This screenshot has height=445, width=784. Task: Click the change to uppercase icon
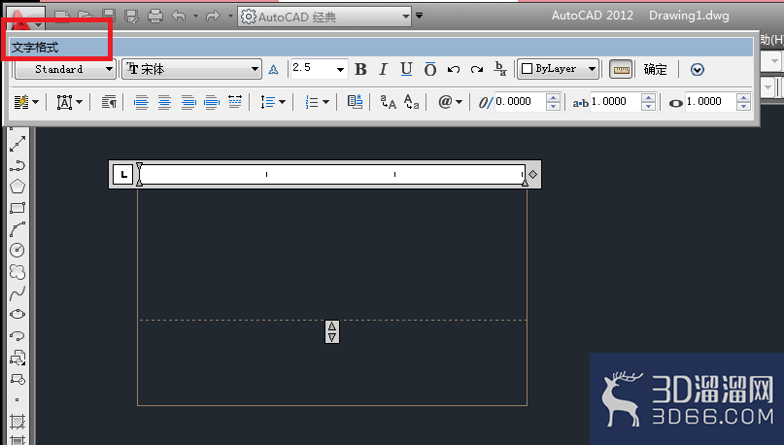[x=388, y=102]
